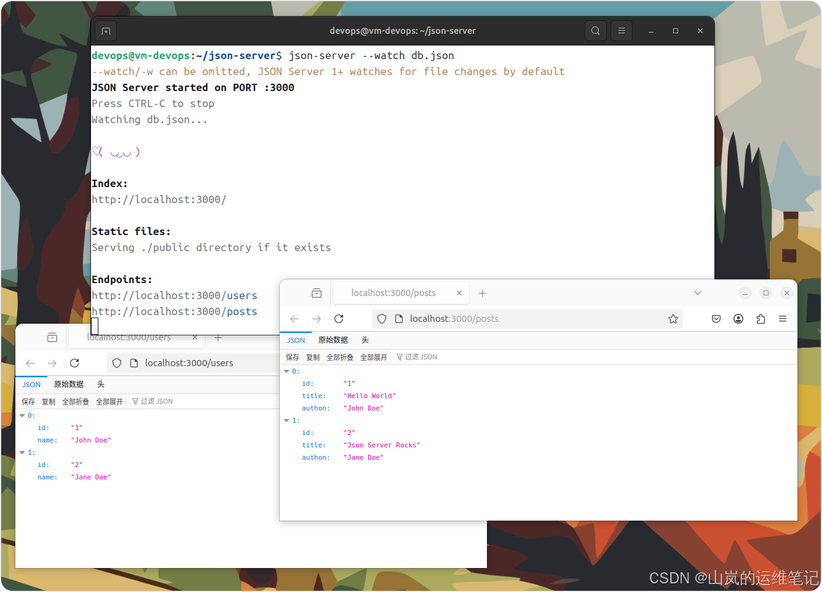Switch to 头 tab in posts window
This screenshot has width=822, height=592.
(365, 340)
